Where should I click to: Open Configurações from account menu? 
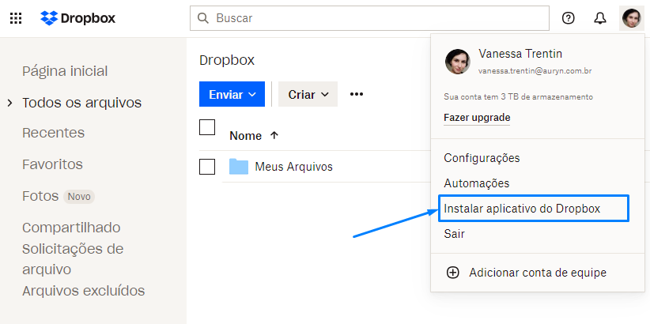(482, 158)
